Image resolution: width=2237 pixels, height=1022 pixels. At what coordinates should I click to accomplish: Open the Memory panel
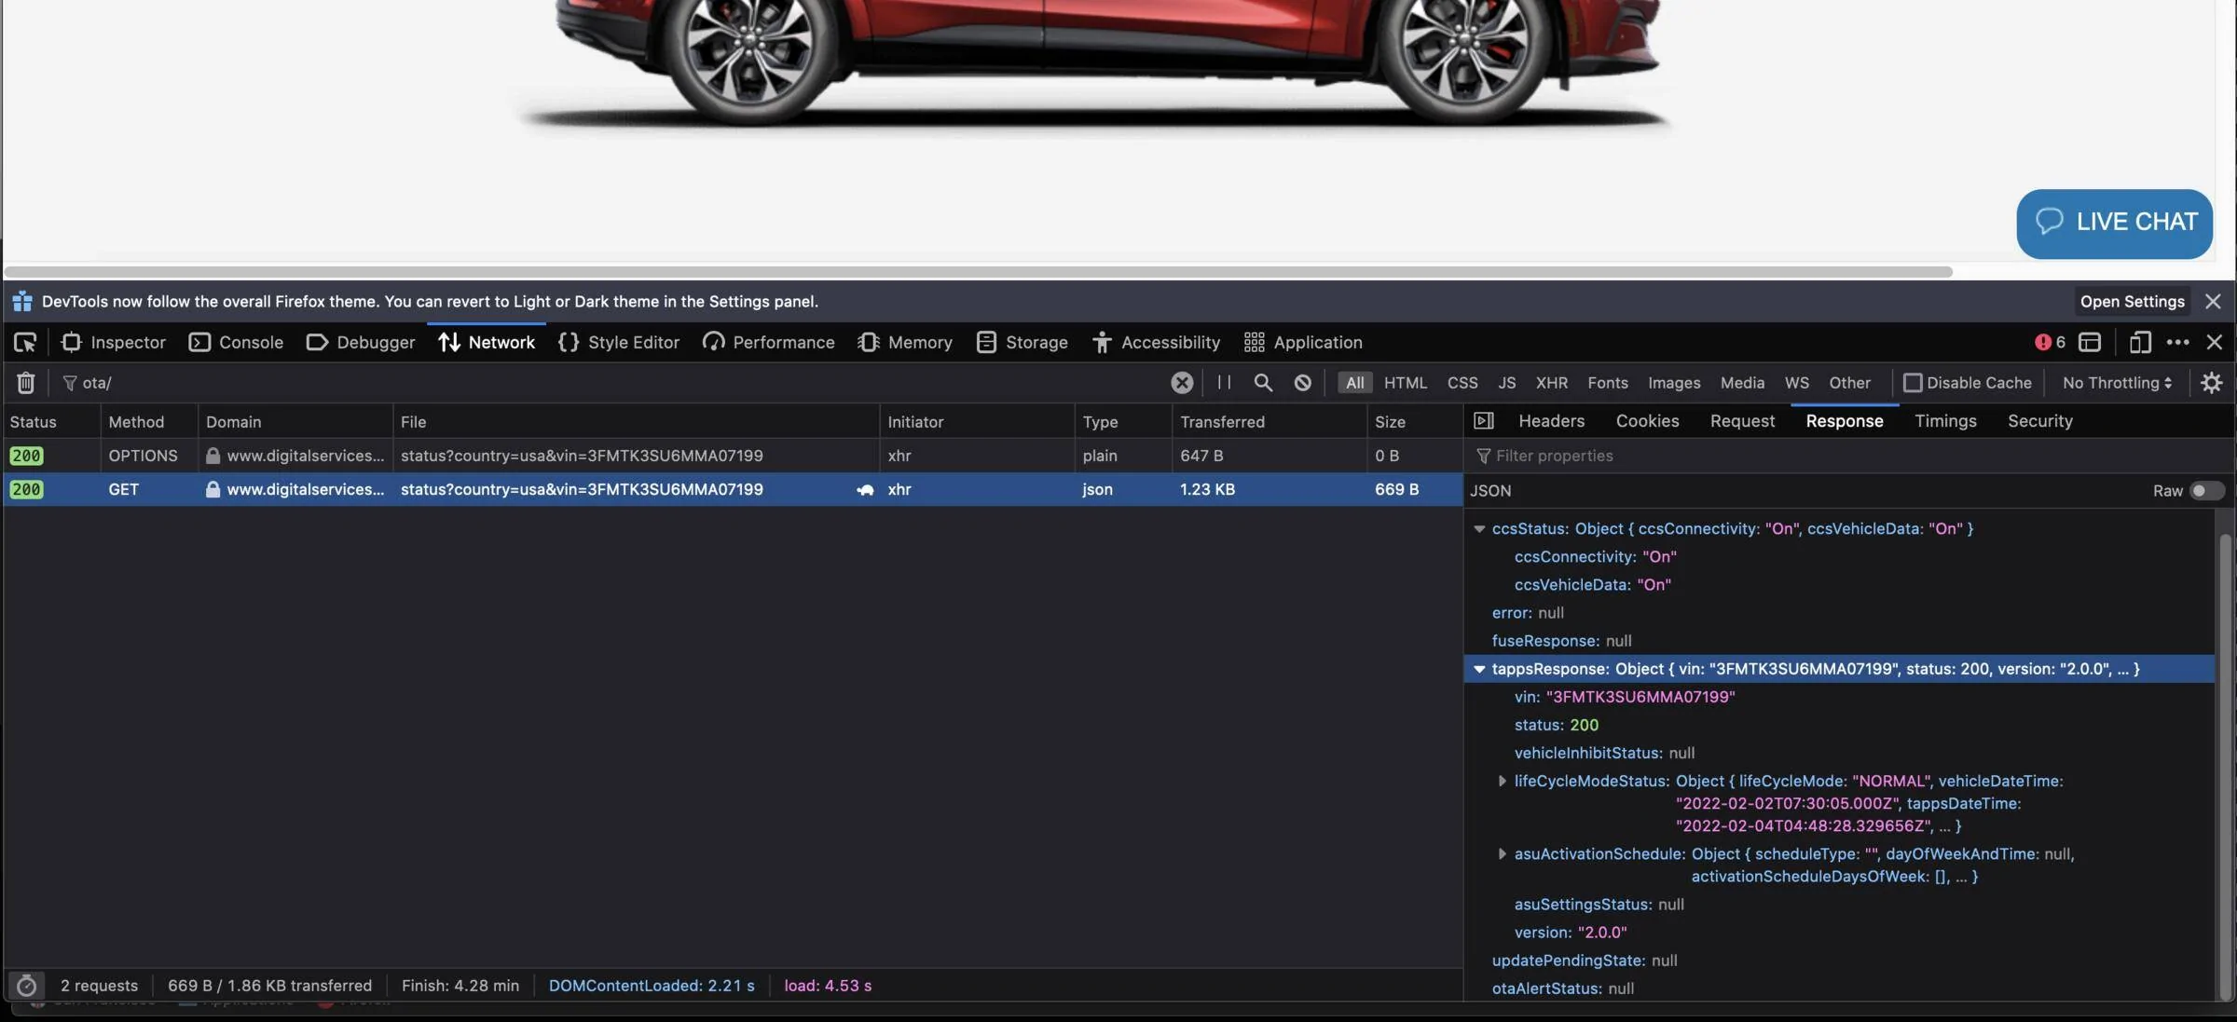905,343
